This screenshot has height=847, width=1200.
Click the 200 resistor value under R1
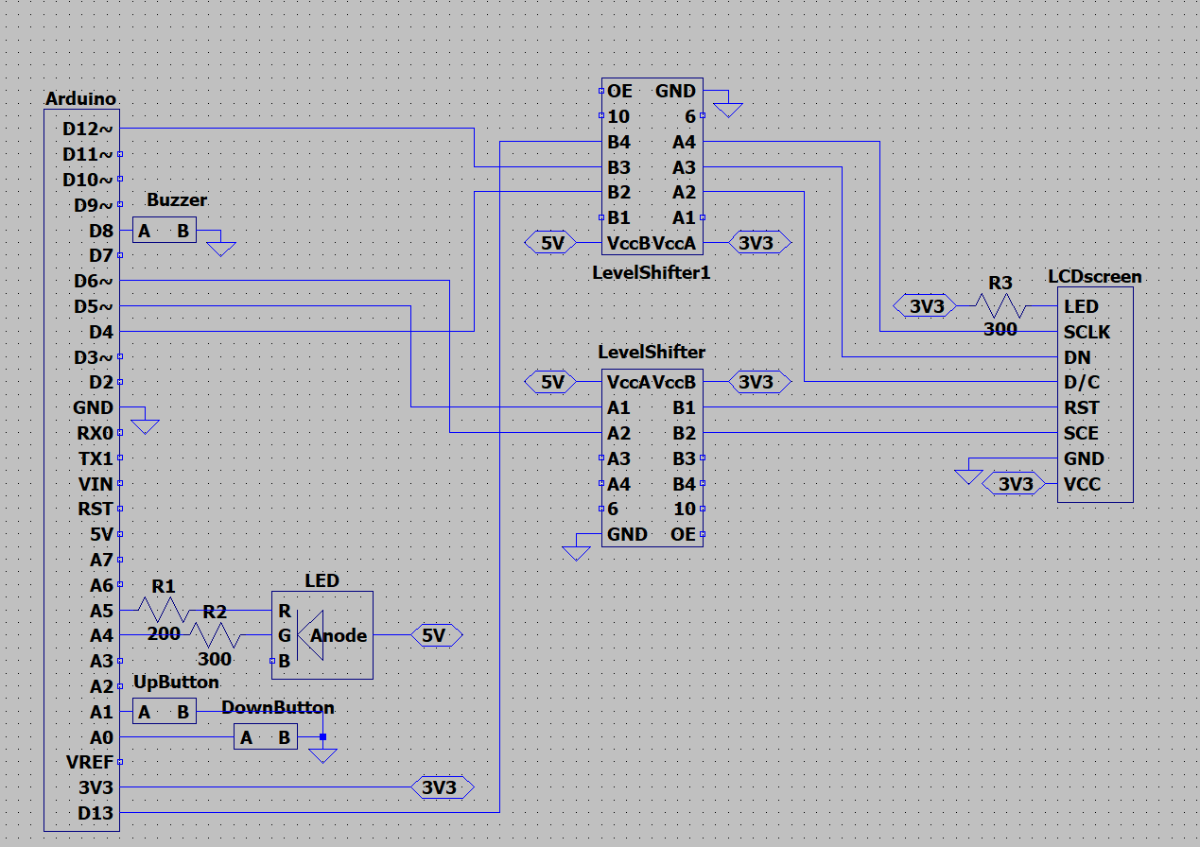[x=164, y=634]
